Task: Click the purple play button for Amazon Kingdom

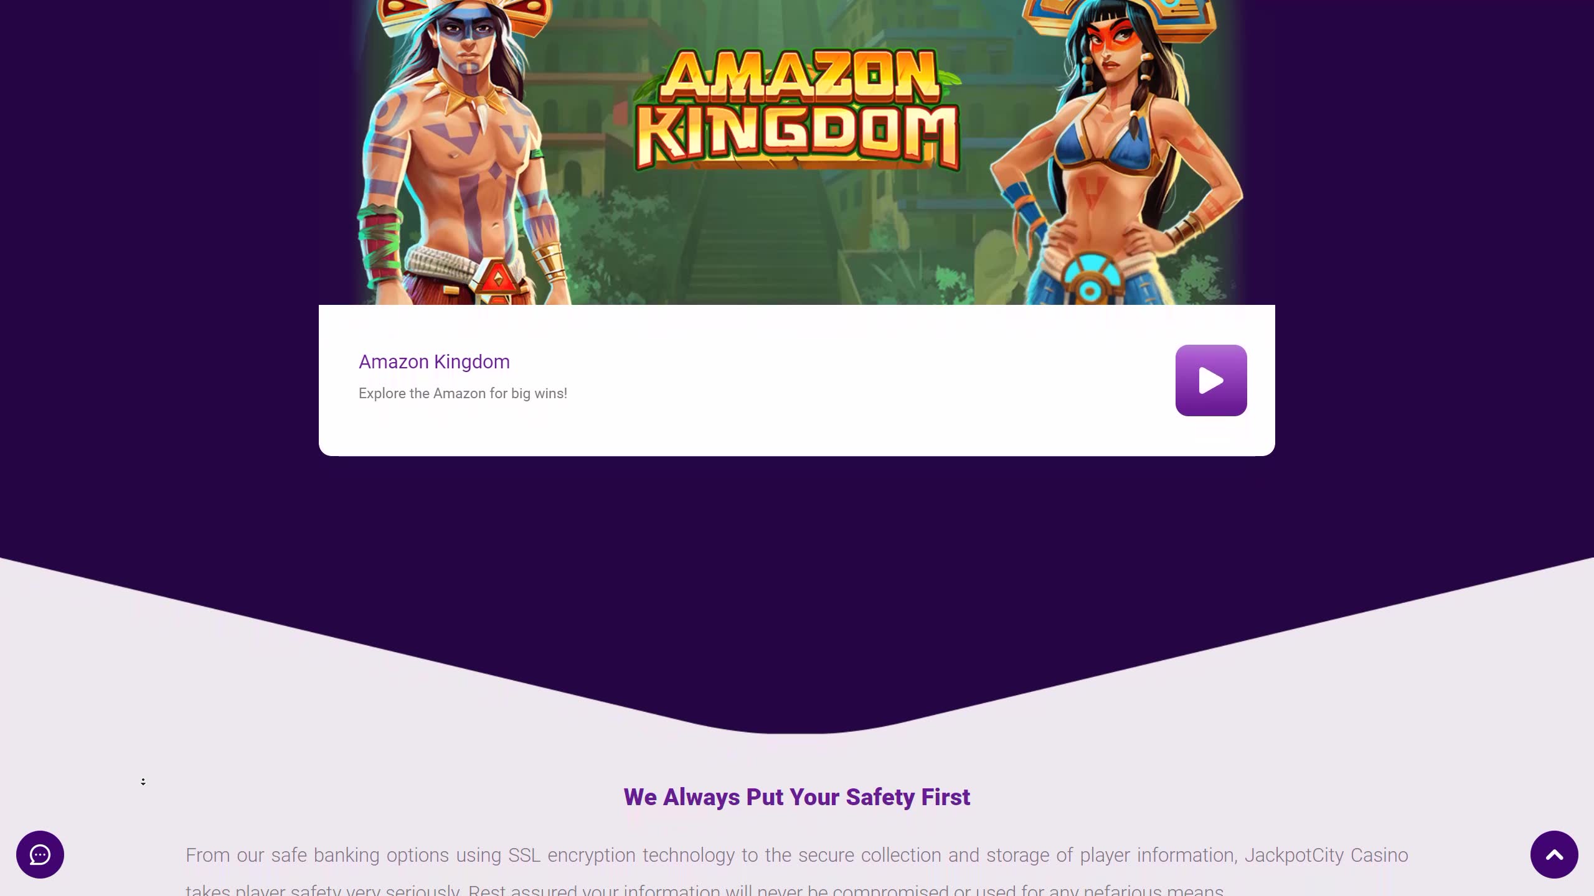Action: point(1211,380)
